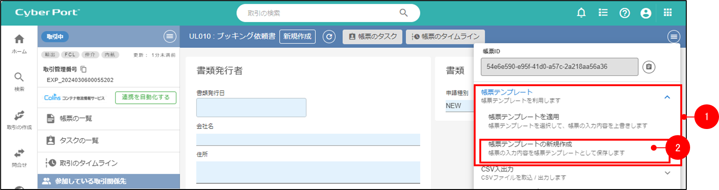
Task: Click the 連携を自動化する button
Action: (145, 97)
